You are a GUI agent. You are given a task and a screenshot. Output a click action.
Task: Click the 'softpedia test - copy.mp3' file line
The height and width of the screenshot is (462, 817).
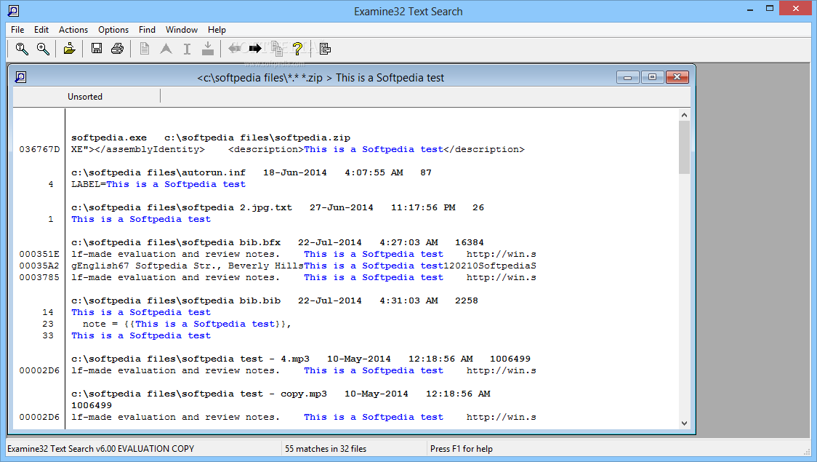281,394
